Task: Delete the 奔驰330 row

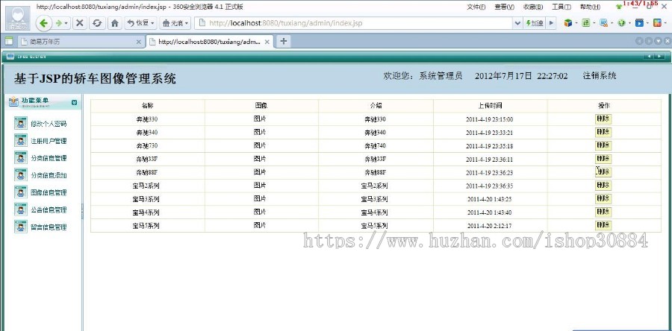Action: point(603,119)
